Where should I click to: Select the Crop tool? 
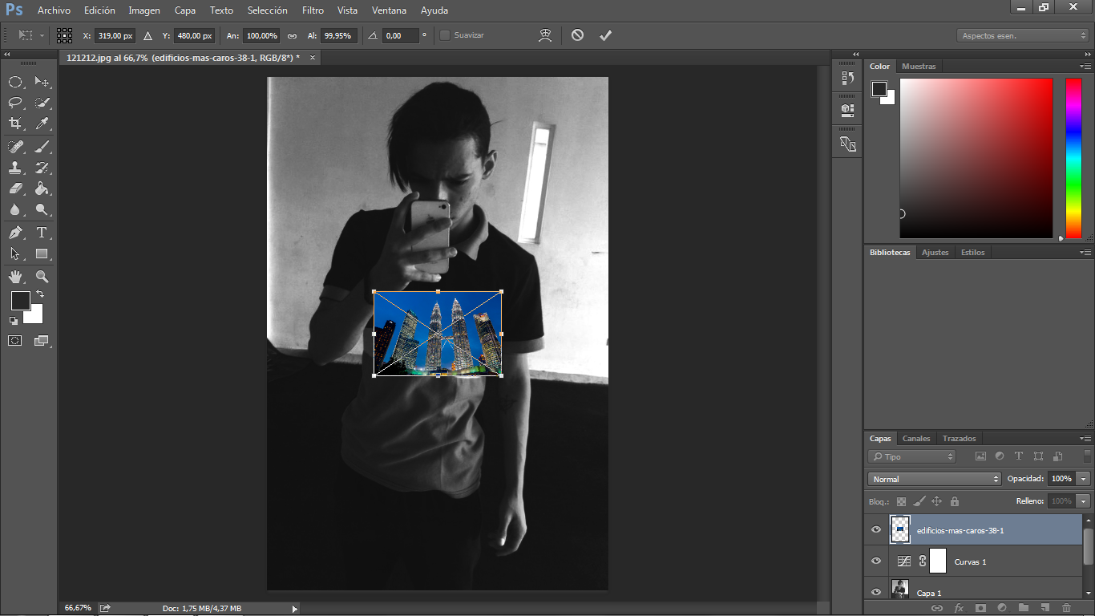coord(15,124)
